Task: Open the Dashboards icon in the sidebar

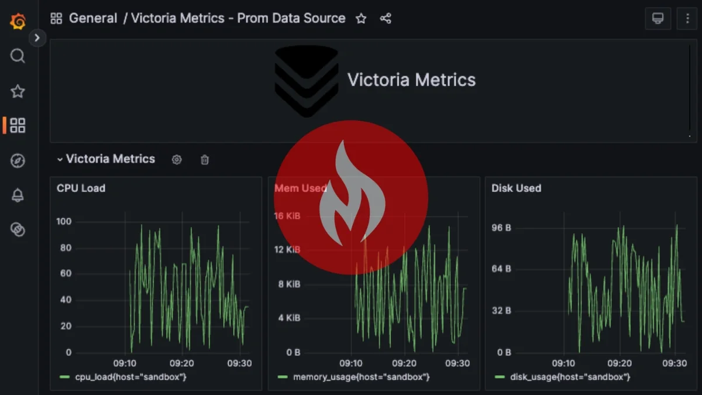Action: (18, 125)
